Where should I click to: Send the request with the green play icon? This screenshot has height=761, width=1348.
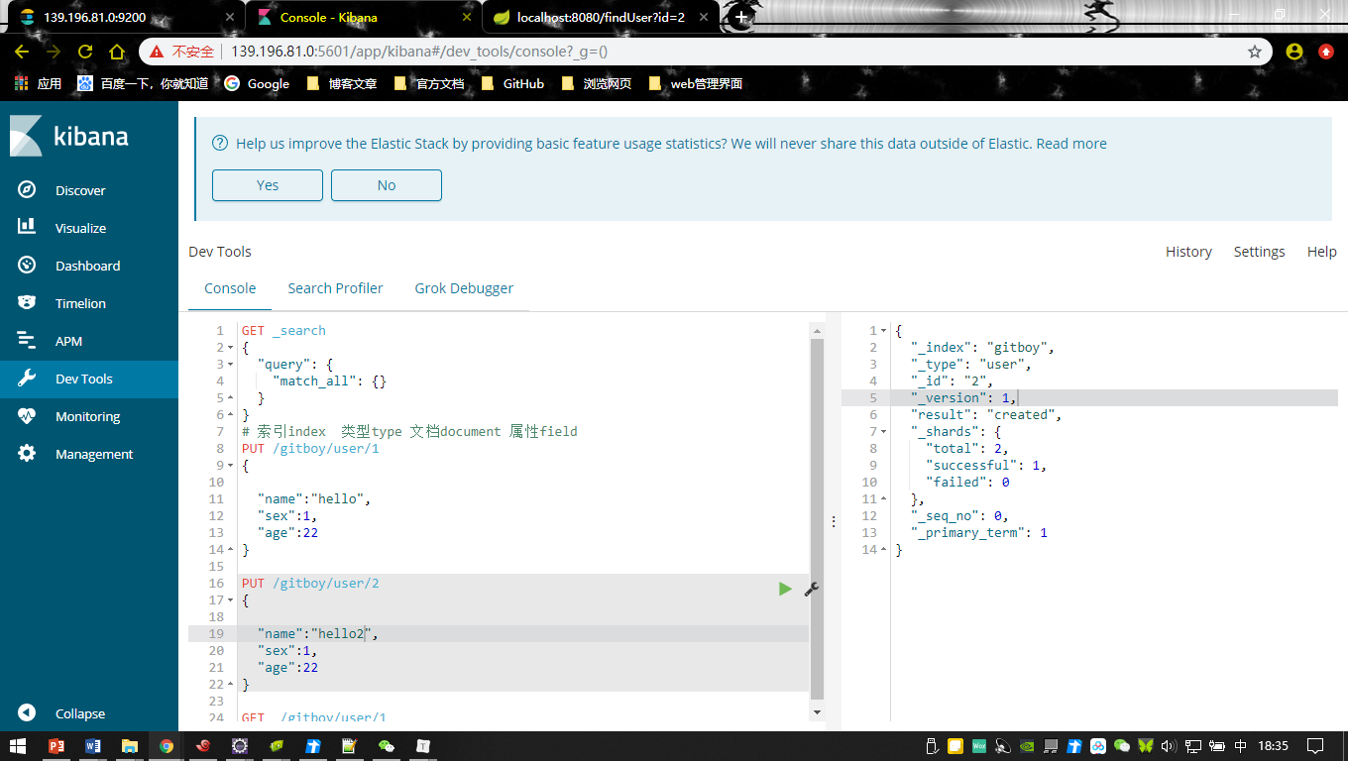(785, 589)
